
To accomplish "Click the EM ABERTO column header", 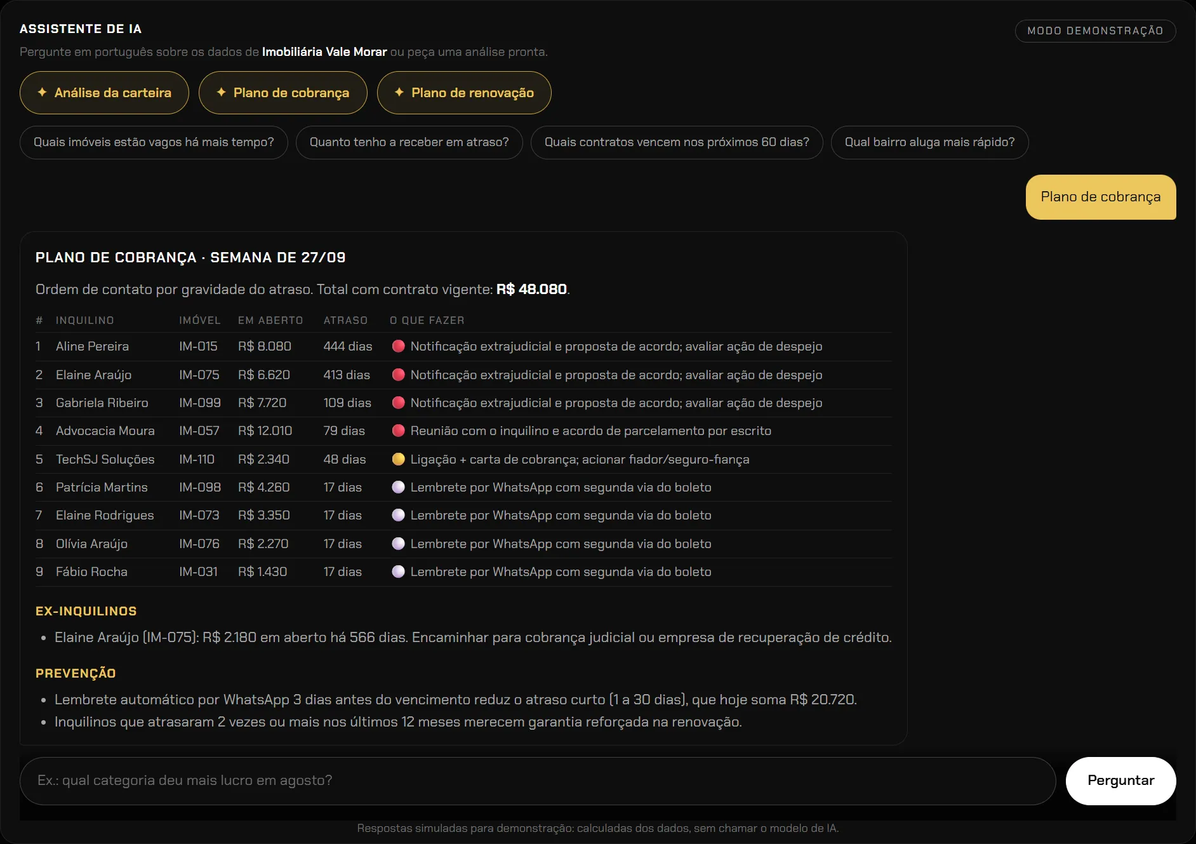I will [270, 320].
